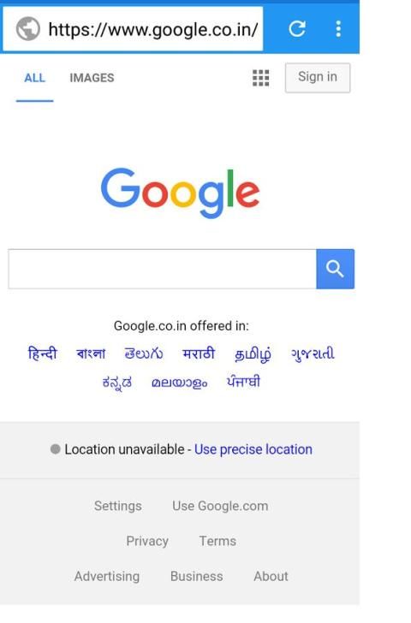This screenshot has height=623, width=411.
Task: Select the ALL tab
Action: (x=34, y=78)
